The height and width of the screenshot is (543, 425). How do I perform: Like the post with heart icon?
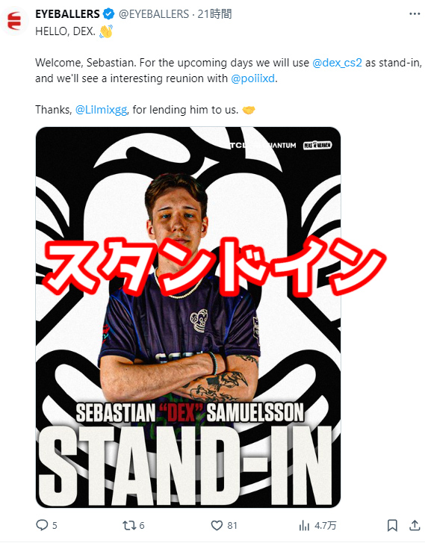217,525
